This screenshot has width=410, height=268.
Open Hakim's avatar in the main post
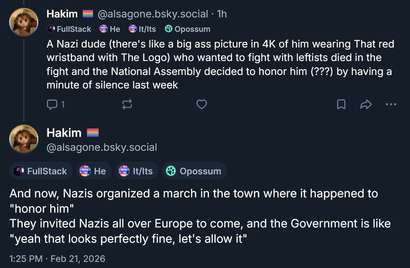24,139
